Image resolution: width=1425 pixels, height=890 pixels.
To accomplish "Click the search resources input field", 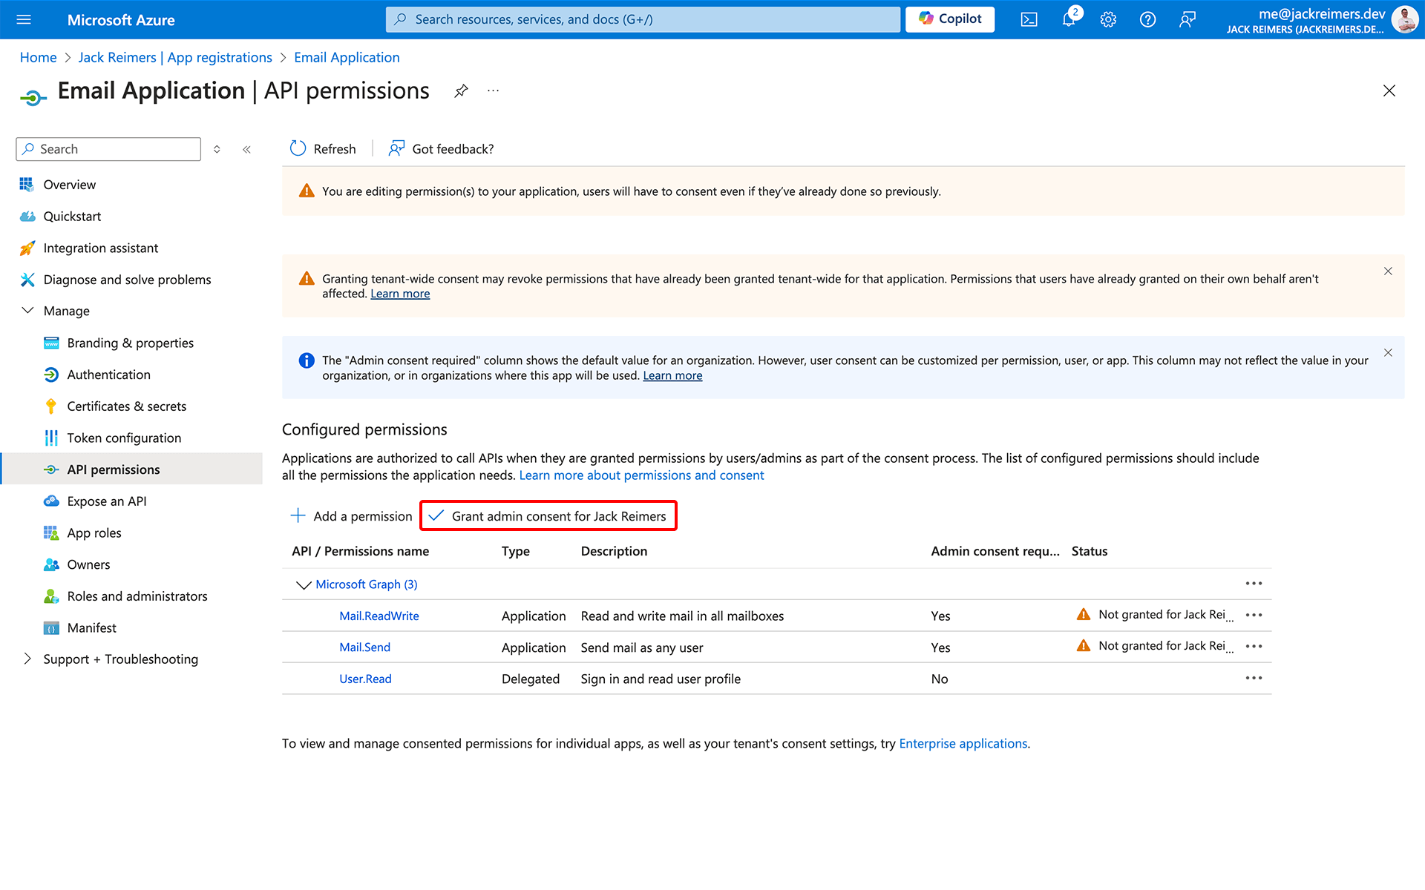I will (x=642, y=19).
